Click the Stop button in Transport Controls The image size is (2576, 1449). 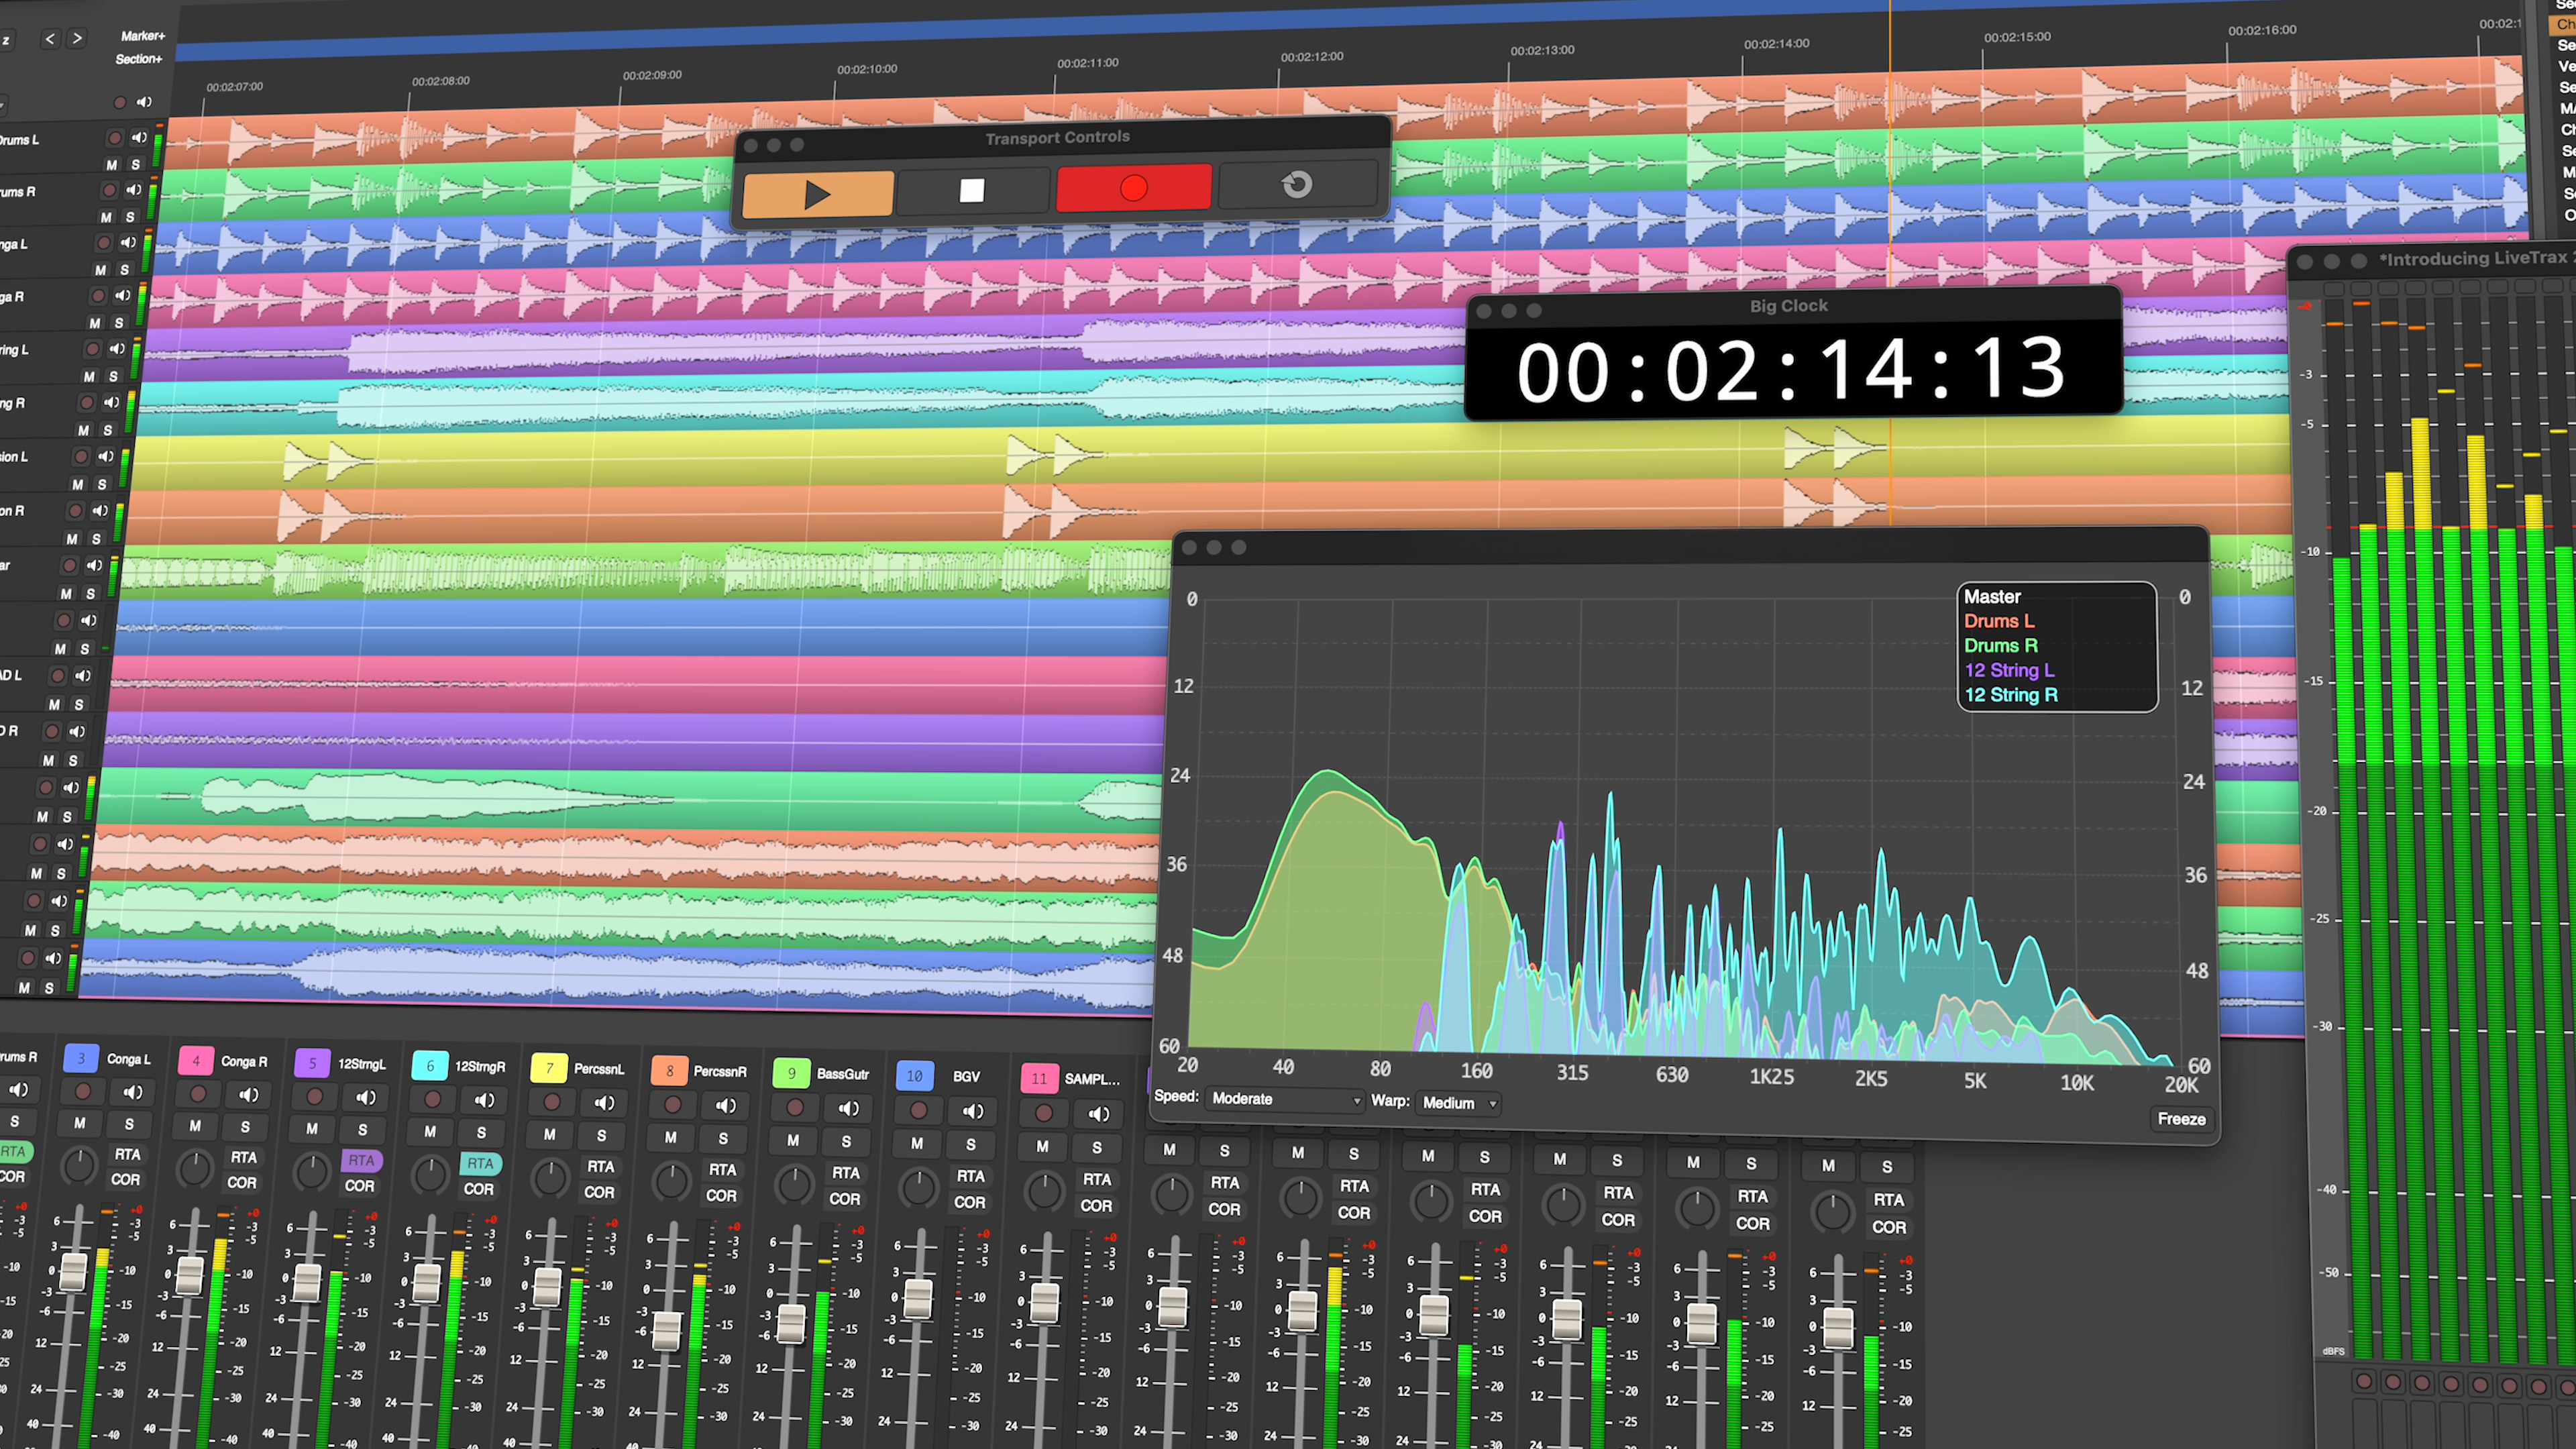[971, 190]
